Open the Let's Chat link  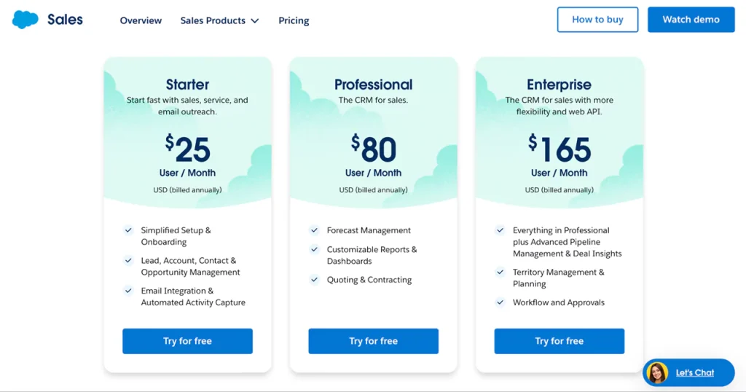(x=694, y=373)
